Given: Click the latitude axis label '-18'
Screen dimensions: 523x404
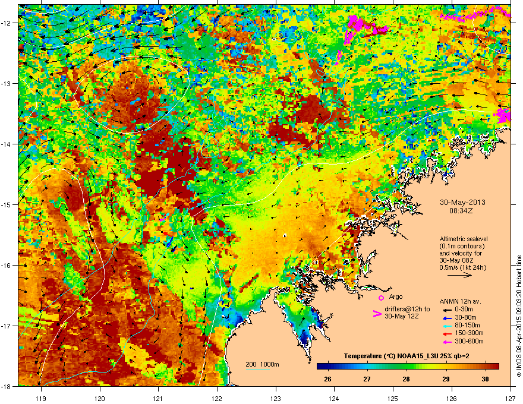Looking at the screenshot, I should (x=7, y=386).
